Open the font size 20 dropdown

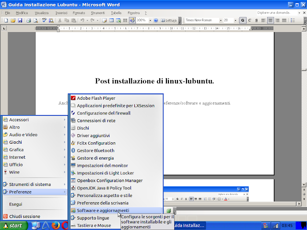[236, 20]
